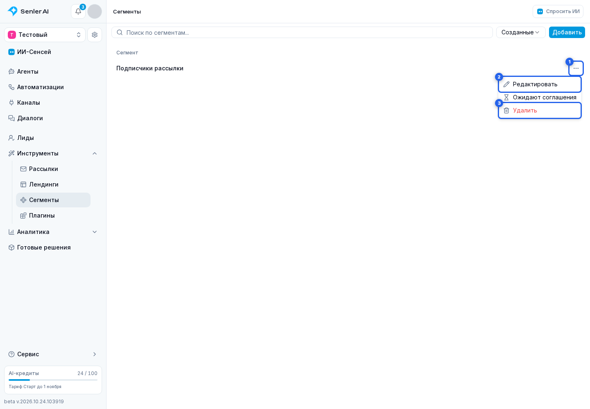The image size is (590, 409).
Task: Collapse the Инструменты group
Action: pos(53,153)
